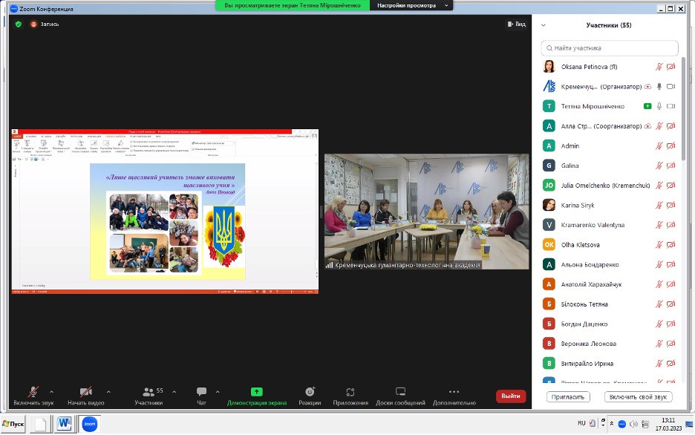Open Reactions (Реакции) menu
Screen dimensions: 695x435
[310, 392]
